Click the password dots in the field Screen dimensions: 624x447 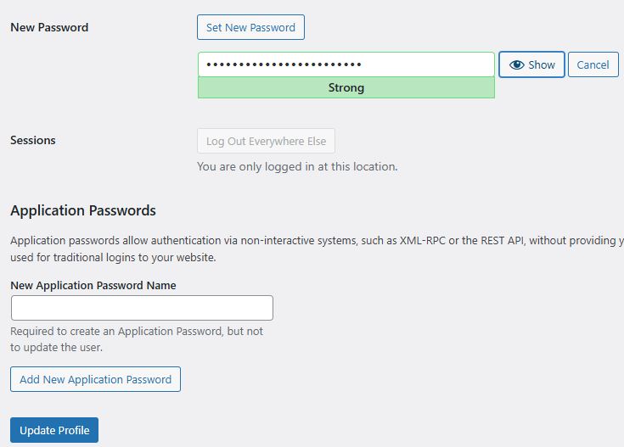pyautogui.click(x=284, y=64)
